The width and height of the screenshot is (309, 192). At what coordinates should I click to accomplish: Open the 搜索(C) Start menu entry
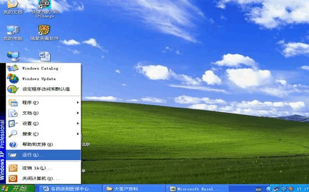click(x=43, y=134)
